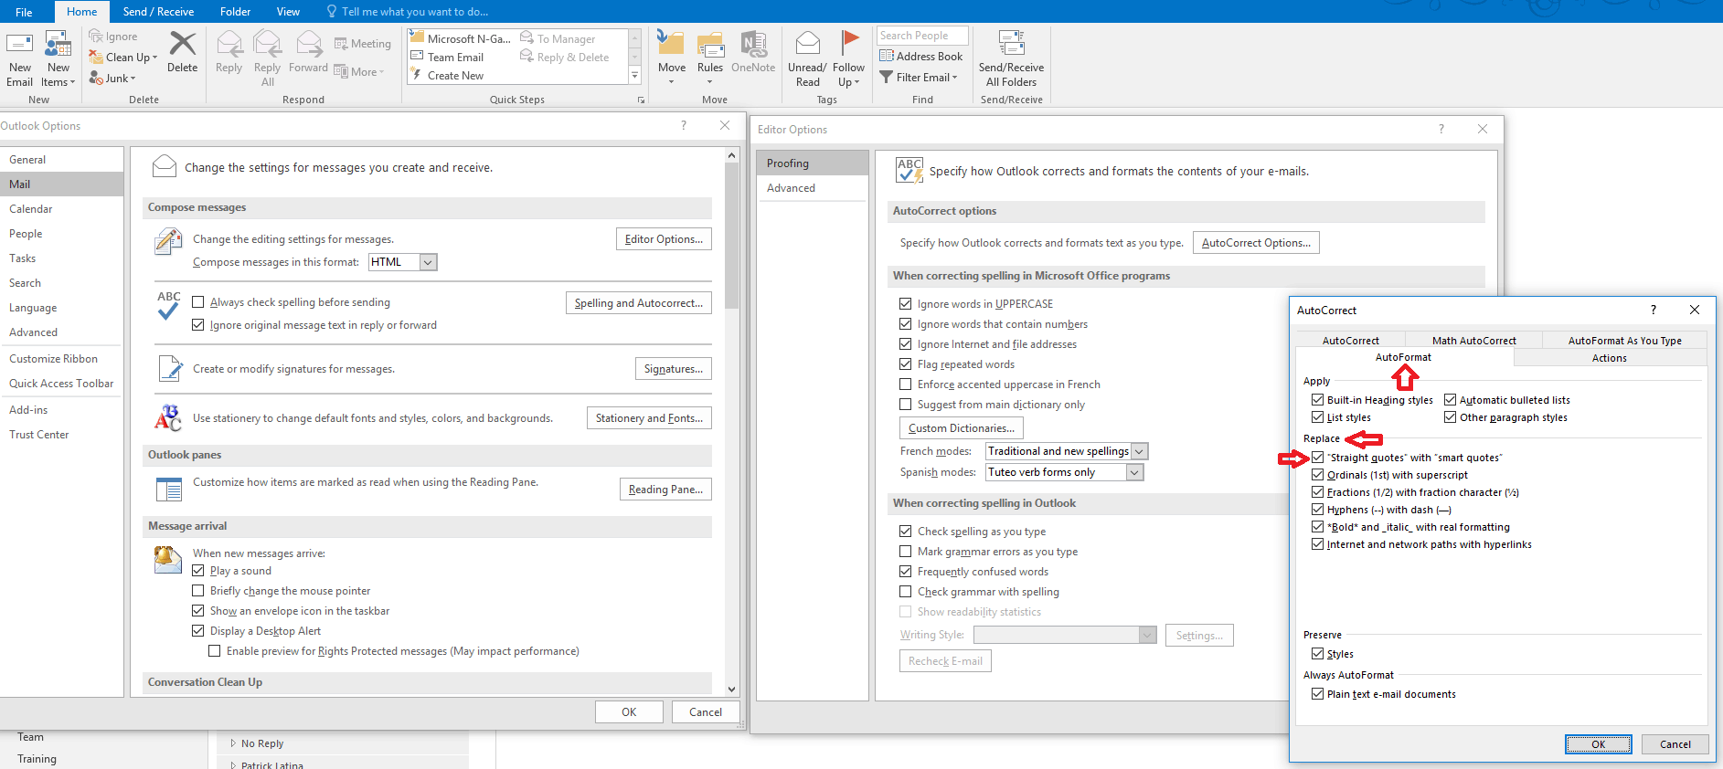Click the AutoCorrect Options button
This screenshot has width=1723, height=769.
point(1256,243)
